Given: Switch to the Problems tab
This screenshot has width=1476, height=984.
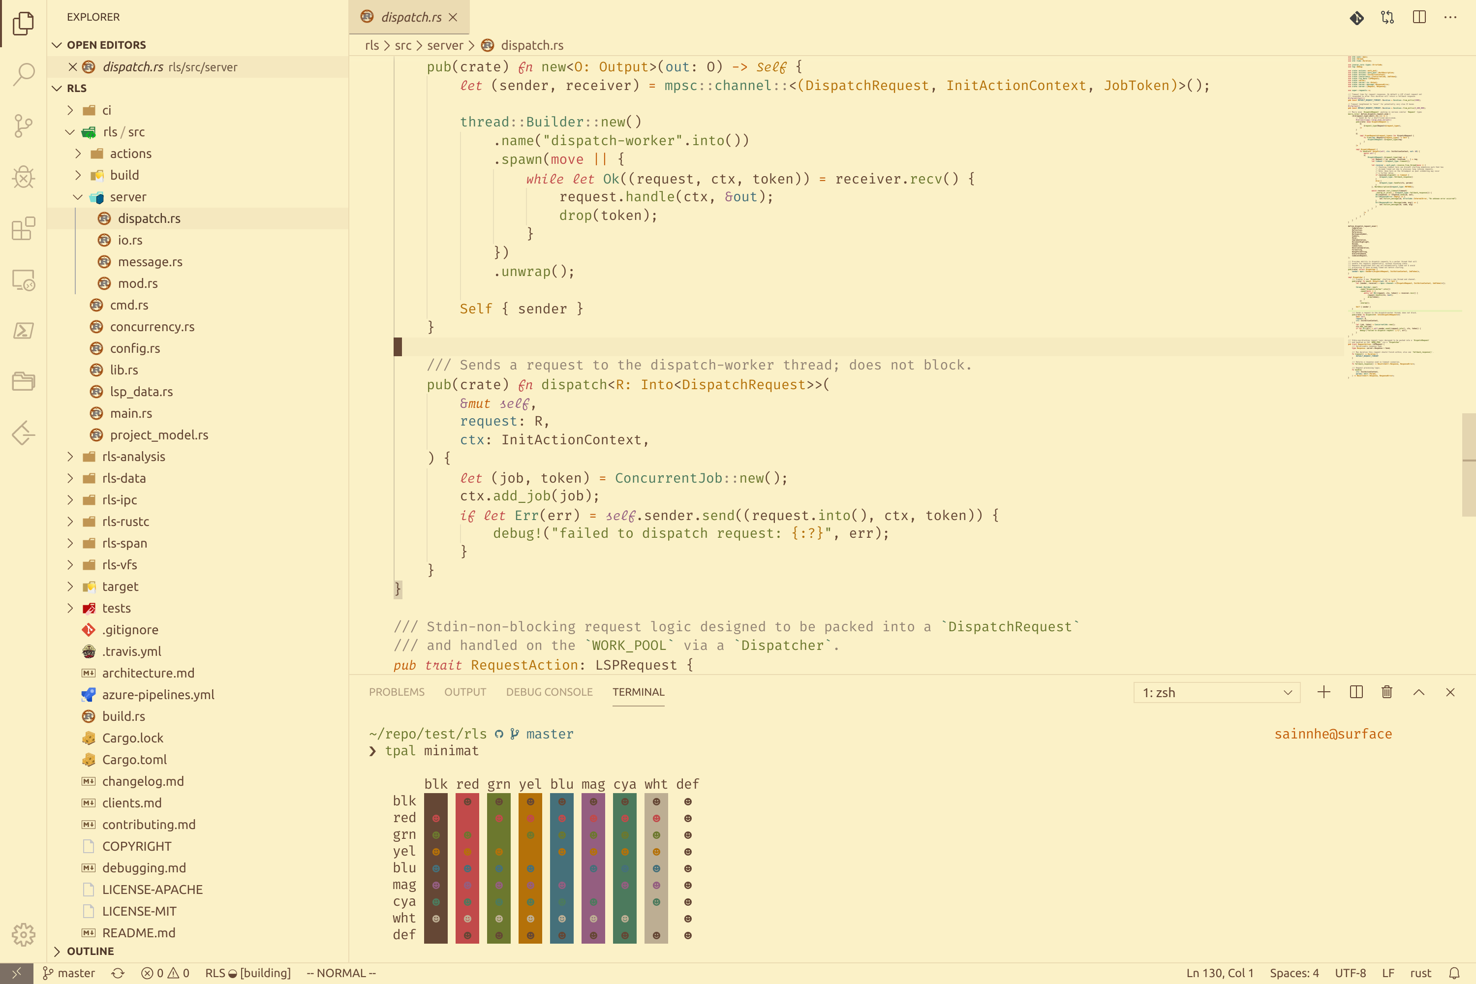Looking at the screenshot, I should click(x=397, y=692).
